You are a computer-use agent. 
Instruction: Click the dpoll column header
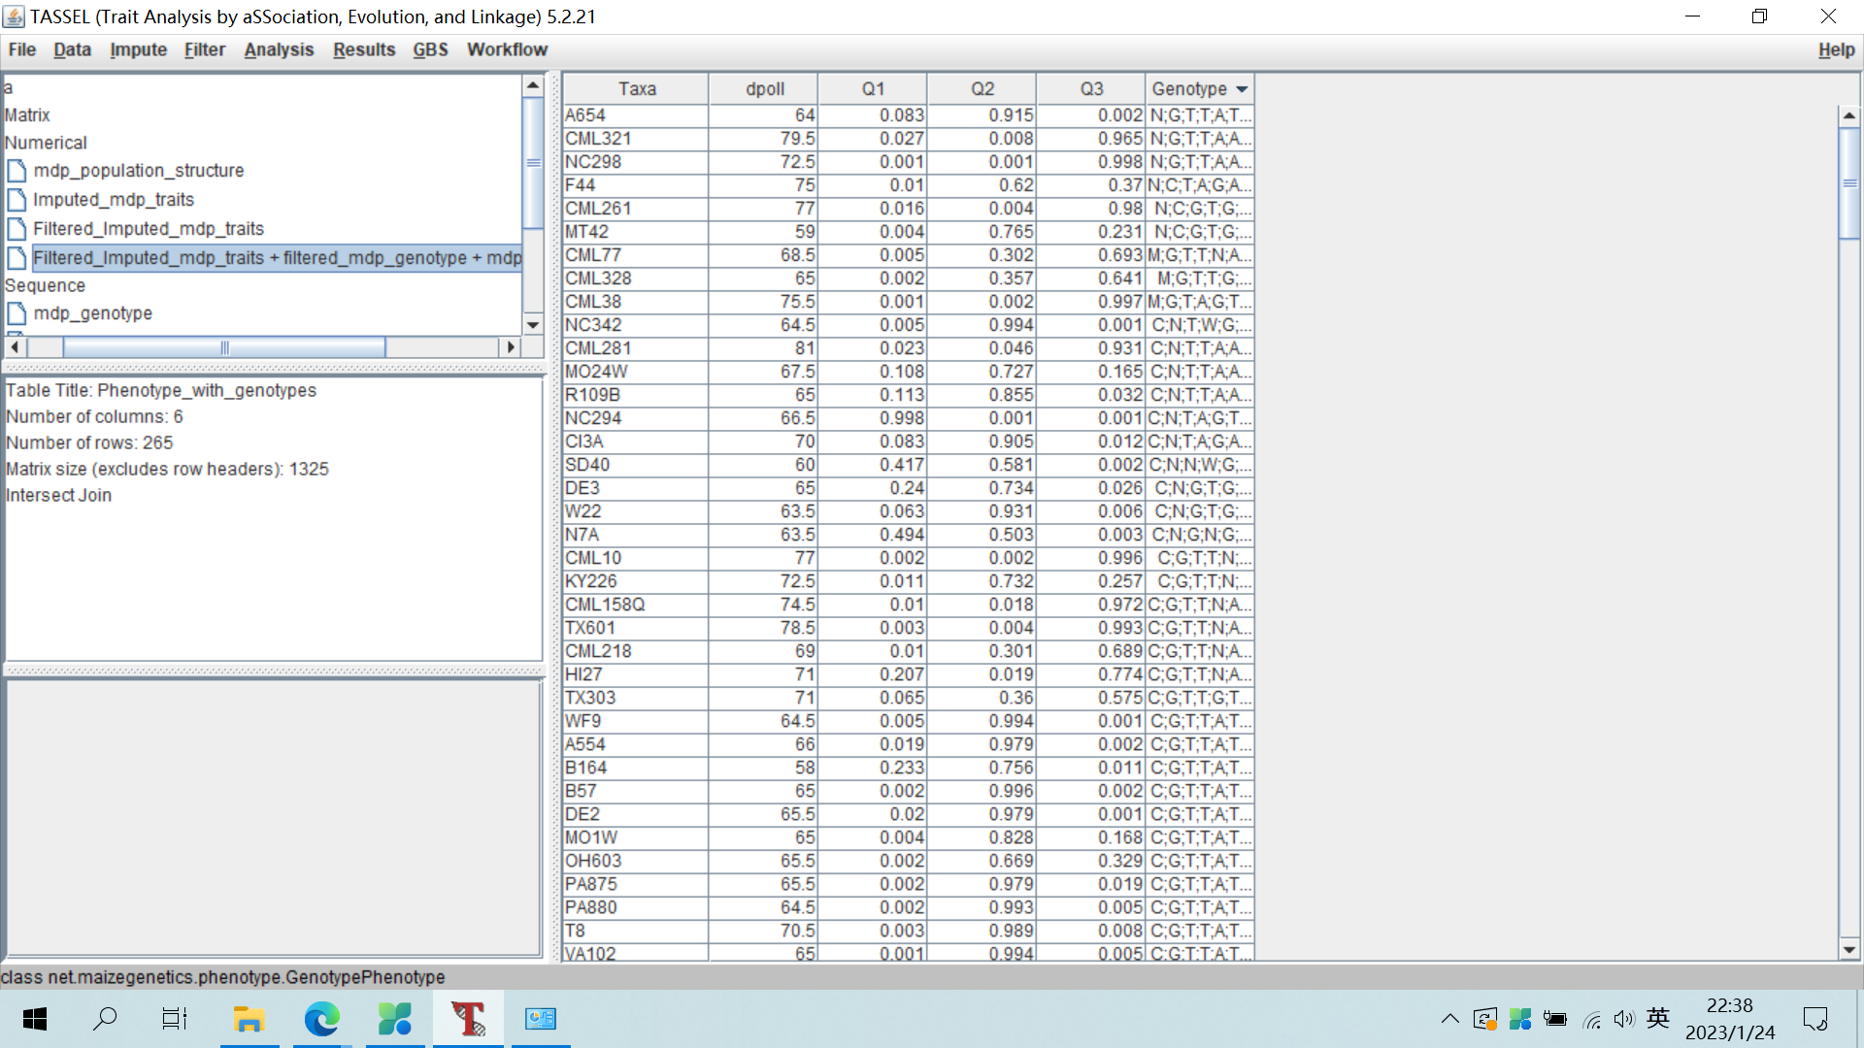764,89
